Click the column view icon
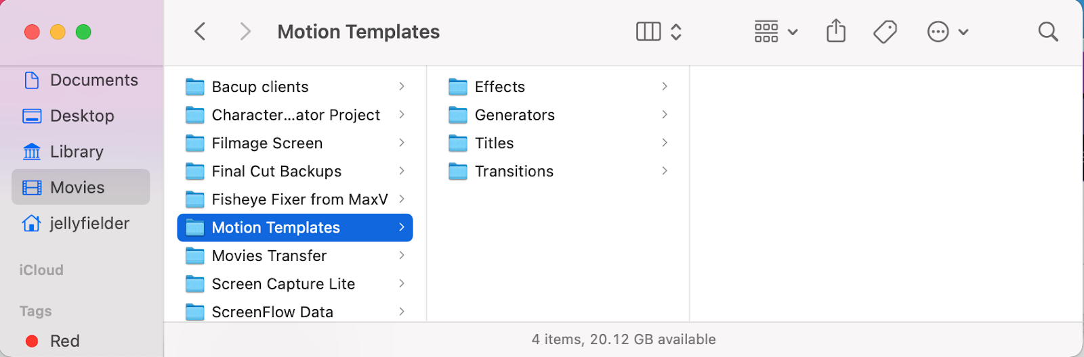The height and width of the screenshot is (357, 1084). 648,32
